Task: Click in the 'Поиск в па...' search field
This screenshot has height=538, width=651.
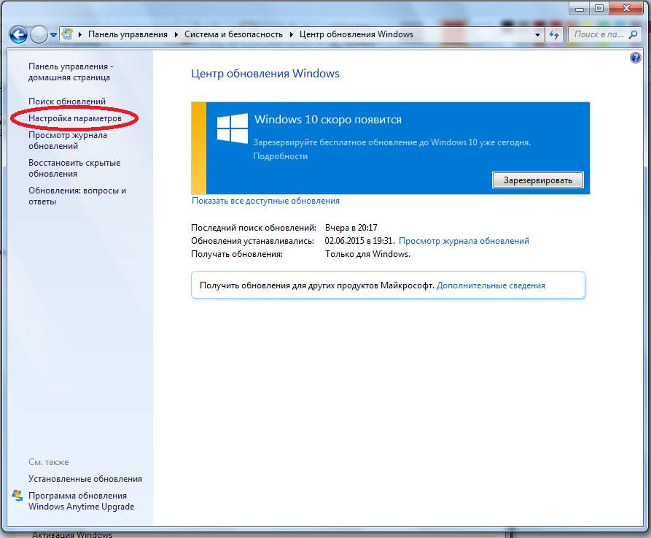Action: tap(596, 34)
